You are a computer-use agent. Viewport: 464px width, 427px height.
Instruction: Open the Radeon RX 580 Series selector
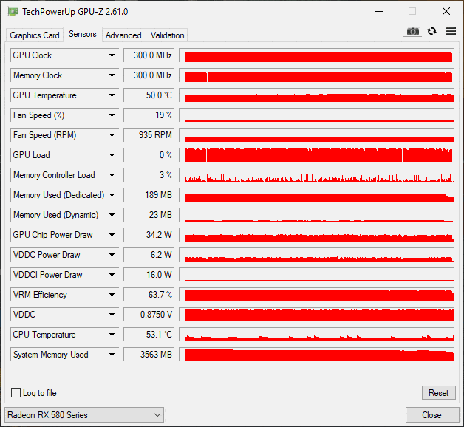(84, 415)
